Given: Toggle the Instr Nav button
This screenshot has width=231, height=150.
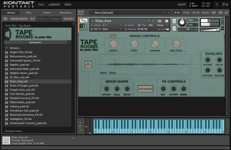Looking at the screenshot, I should (69, 19).
